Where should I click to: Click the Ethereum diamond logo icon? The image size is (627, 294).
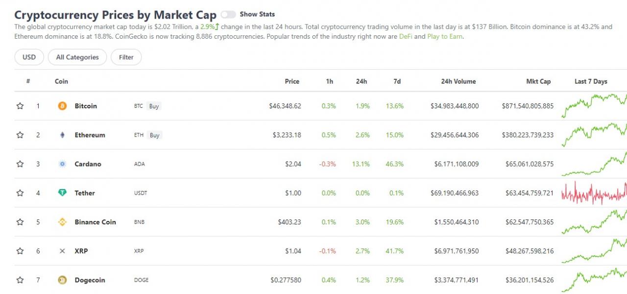[x=62, y=135]
